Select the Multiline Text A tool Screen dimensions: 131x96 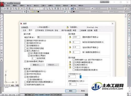tap(2, 60)
